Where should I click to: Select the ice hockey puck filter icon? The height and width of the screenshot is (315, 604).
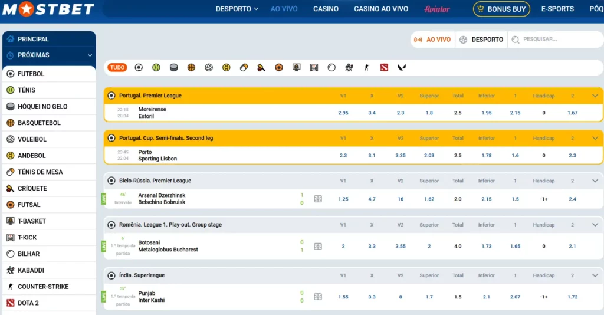174,68
